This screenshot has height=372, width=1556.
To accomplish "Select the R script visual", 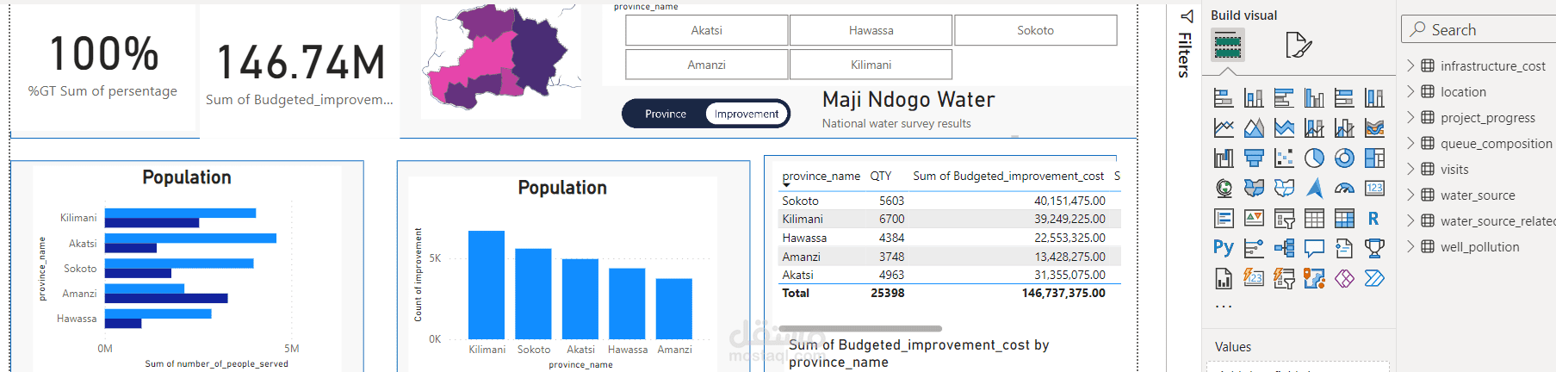I will 1374,219.
